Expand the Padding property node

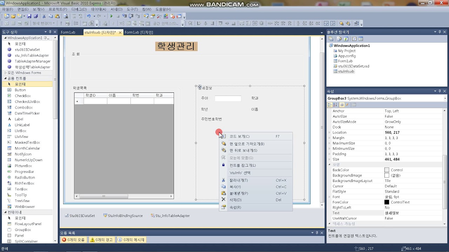[329, 154]
